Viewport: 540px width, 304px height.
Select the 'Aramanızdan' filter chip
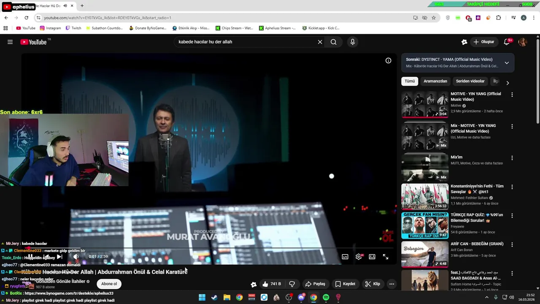click(x=435, y=81)
